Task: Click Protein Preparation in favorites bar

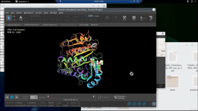Action: (x=32, y=25)
